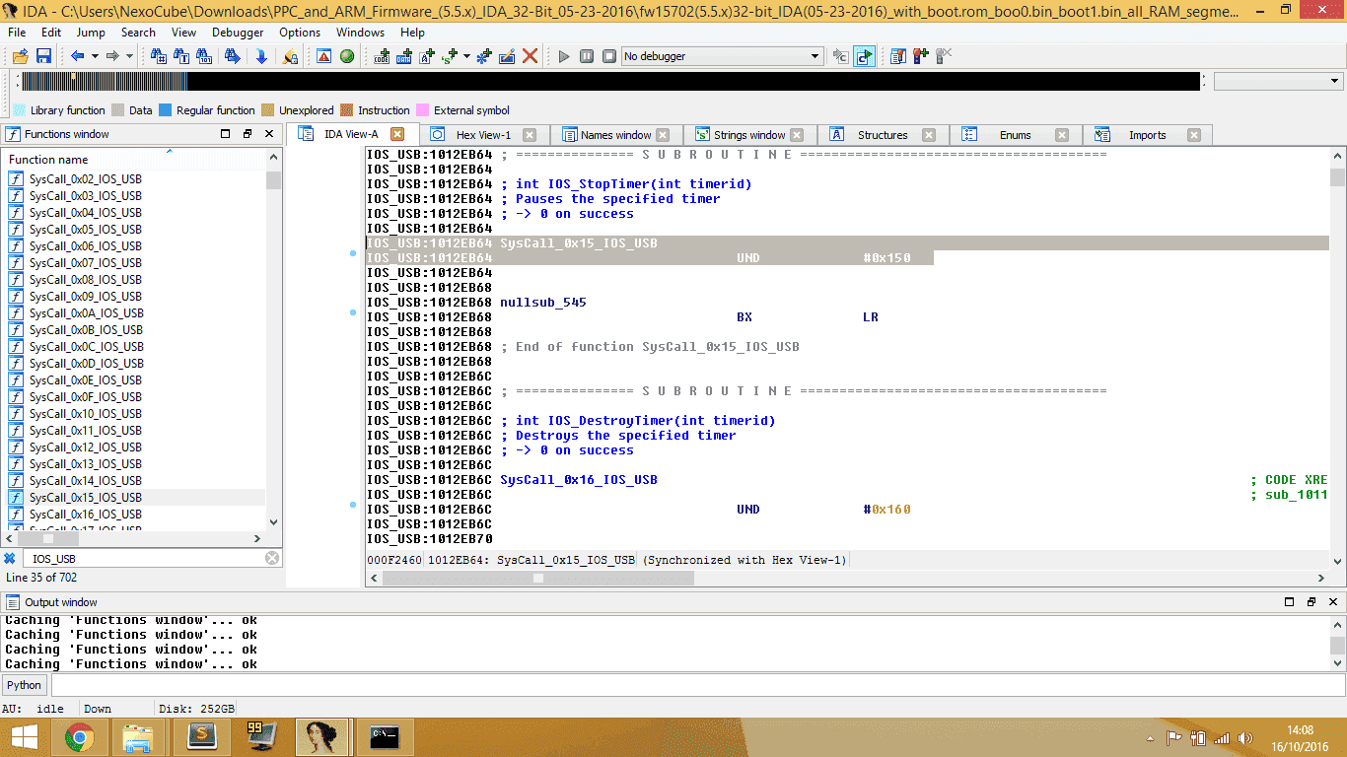1347x757 pixels.
Task: Click the Library function color swatch
Action: (20, 110)
